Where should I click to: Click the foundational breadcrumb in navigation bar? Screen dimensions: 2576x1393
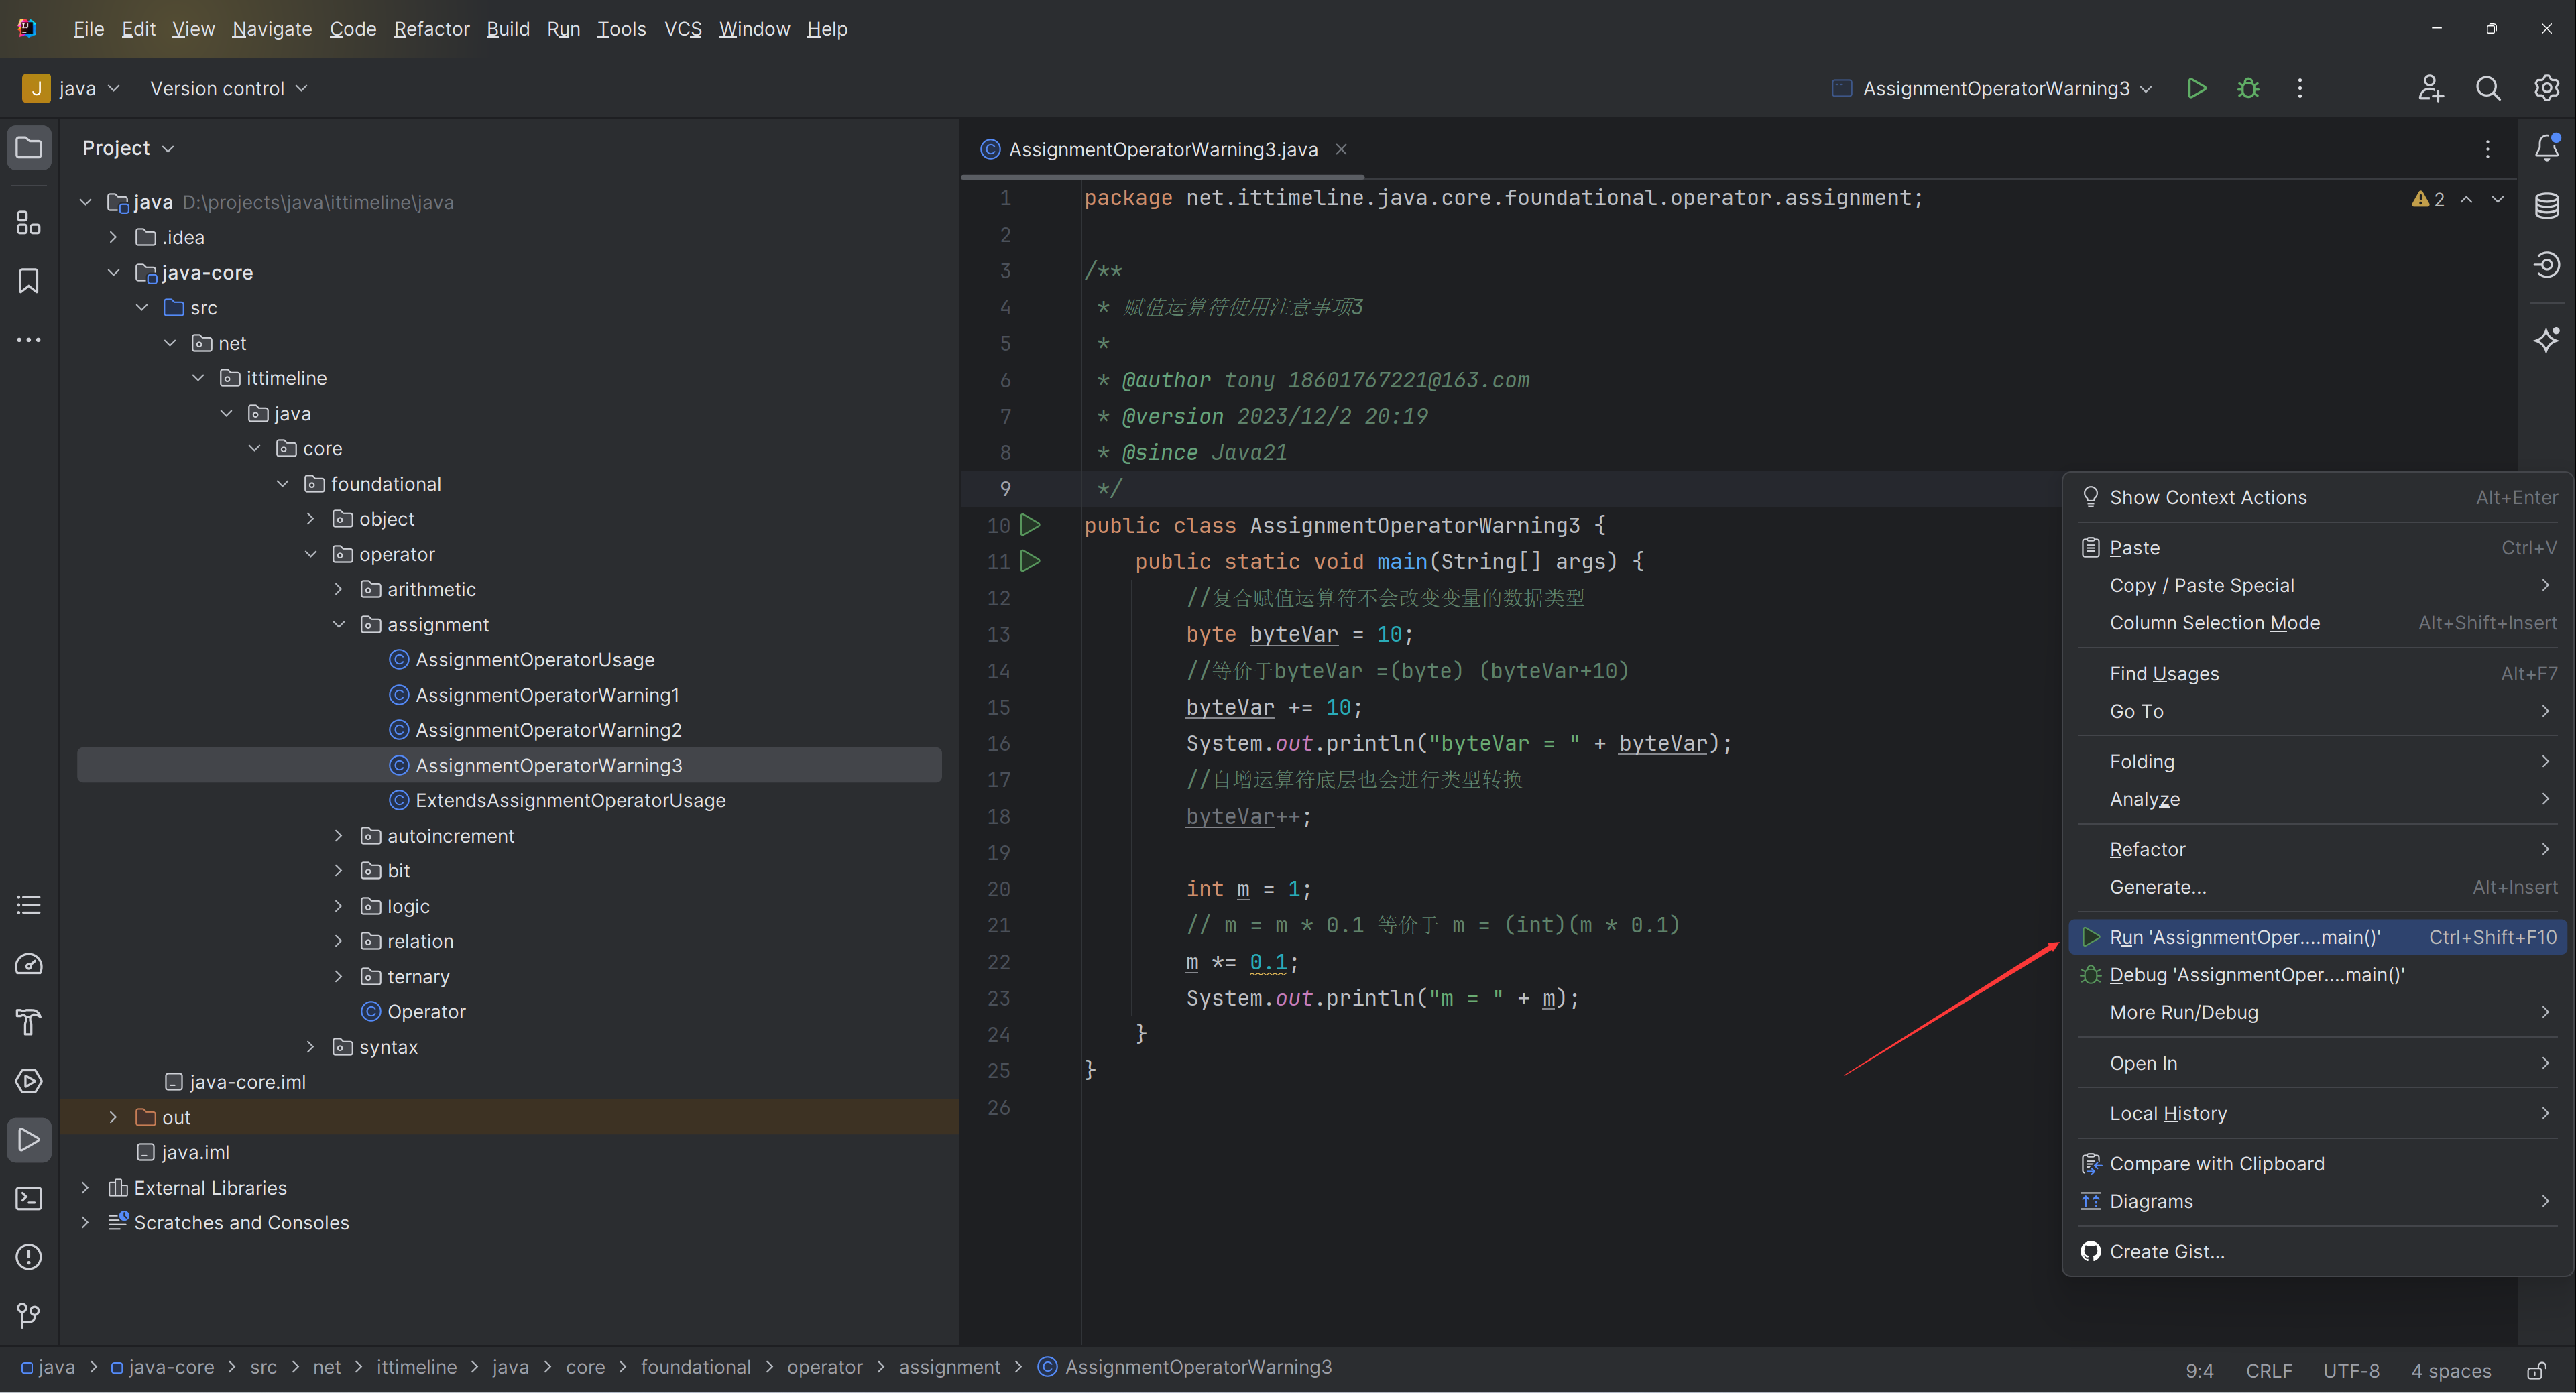tap(696, 1367)
